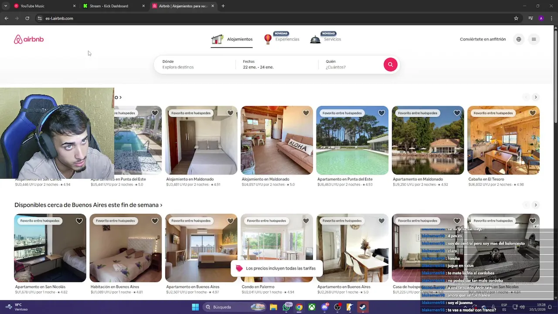Open Discord from taskbar
558x314 pixels.
coord(324,307)
